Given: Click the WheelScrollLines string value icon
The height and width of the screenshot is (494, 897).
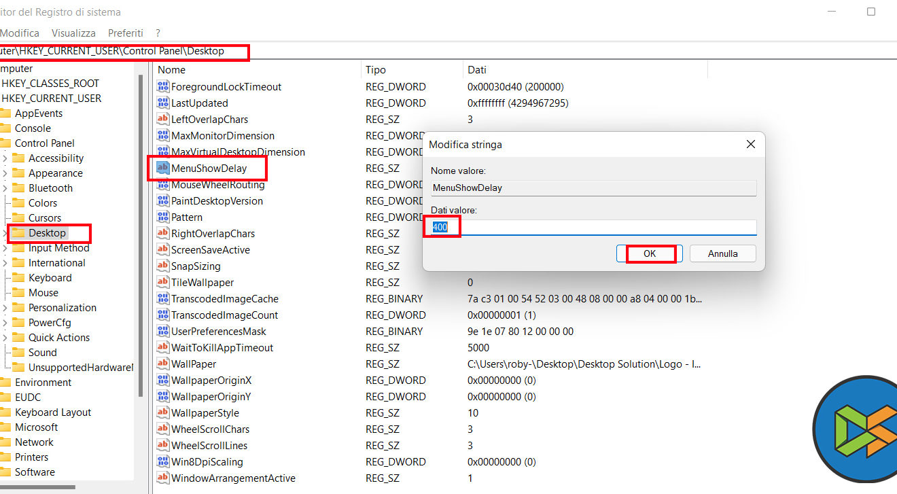Looking at the screenshot, I should click(x=162, y=446).
